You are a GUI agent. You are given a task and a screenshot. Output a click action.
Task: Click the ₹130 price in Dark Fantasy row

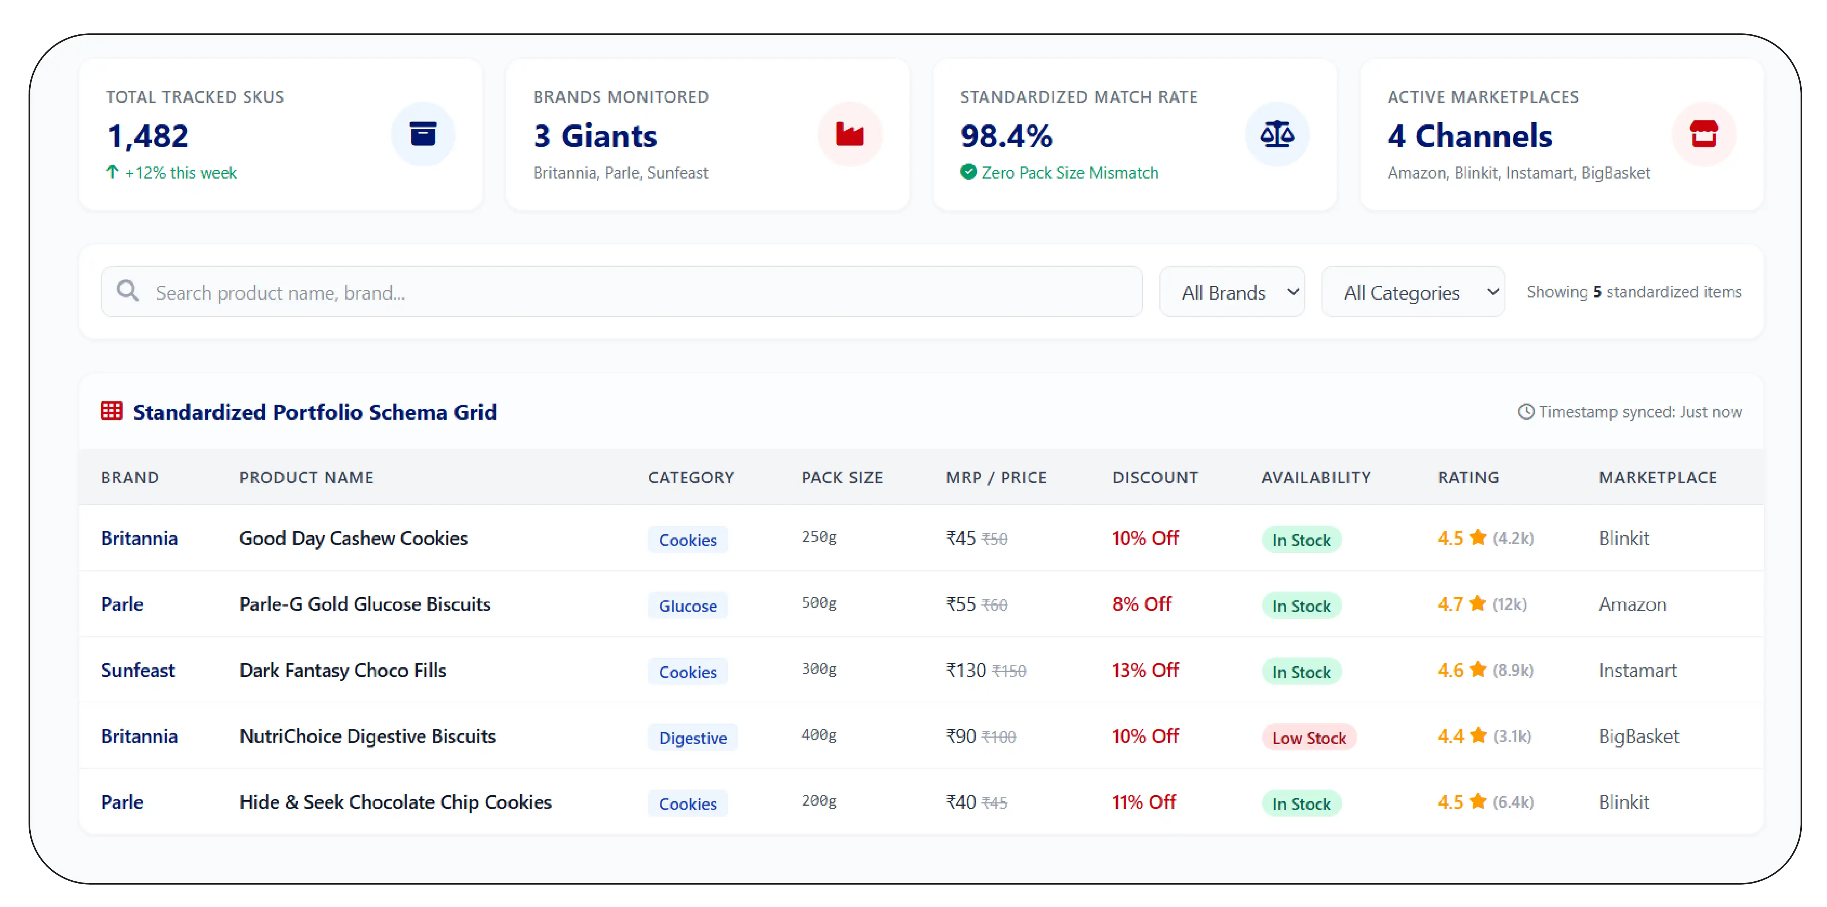pos(966,670)
